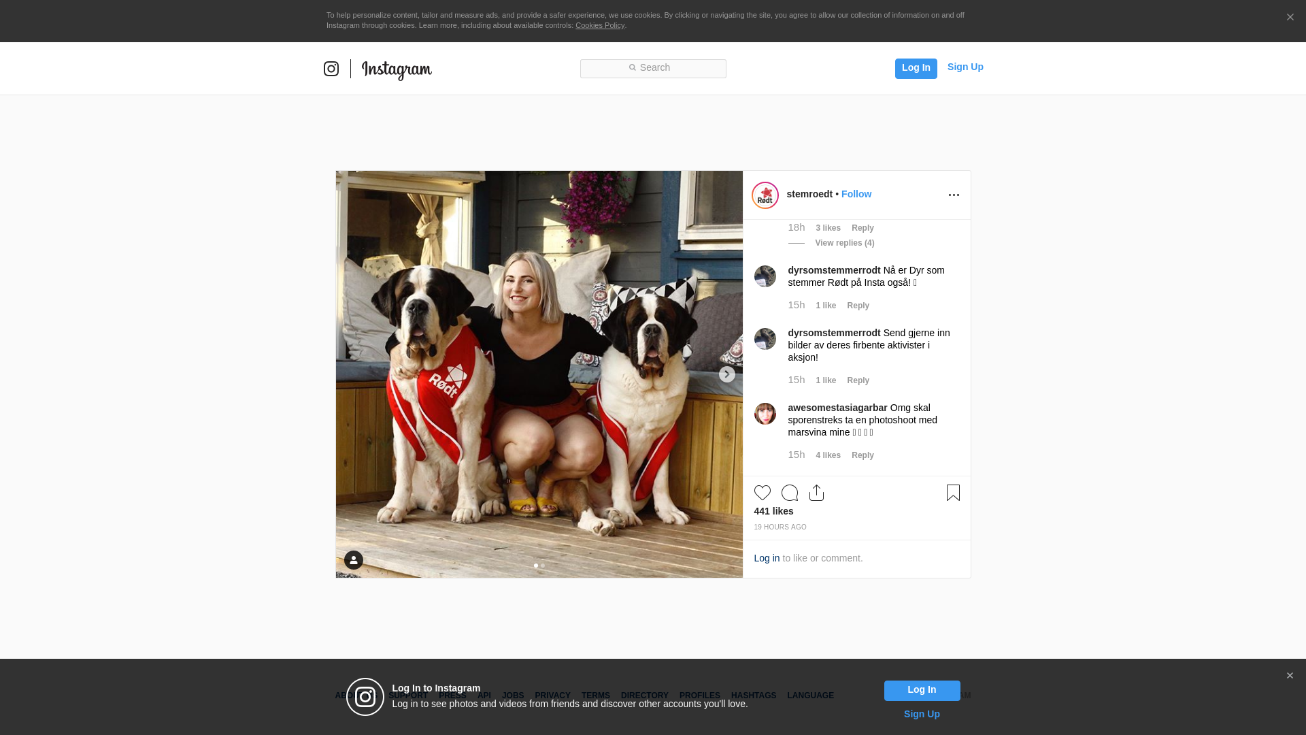This screenshot has height=735, width=1306.
Task: View 1 like on 'Nå er Dyr' comment
Action: [826, 306]
